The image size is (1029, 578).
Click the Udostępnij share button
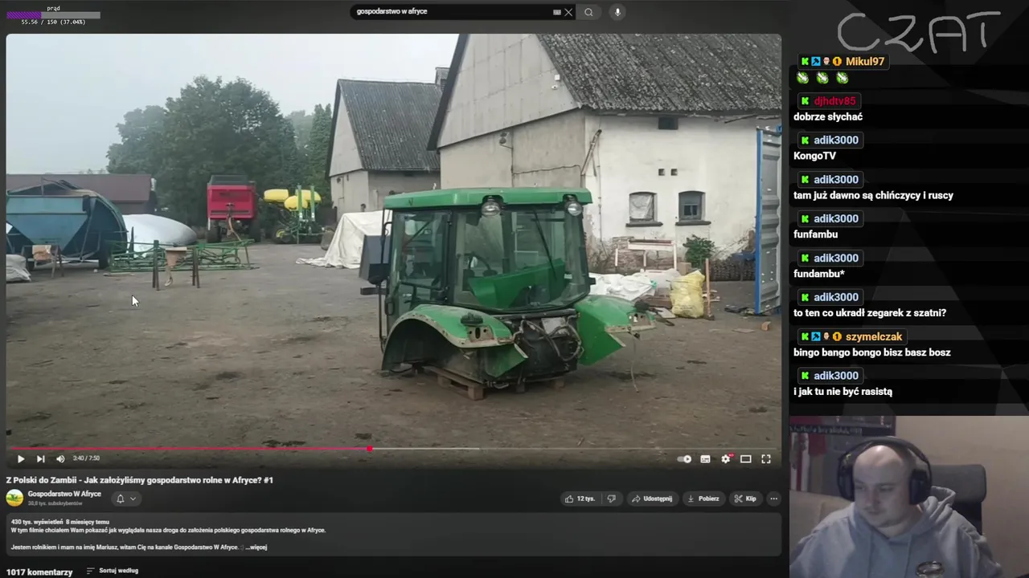652,499
